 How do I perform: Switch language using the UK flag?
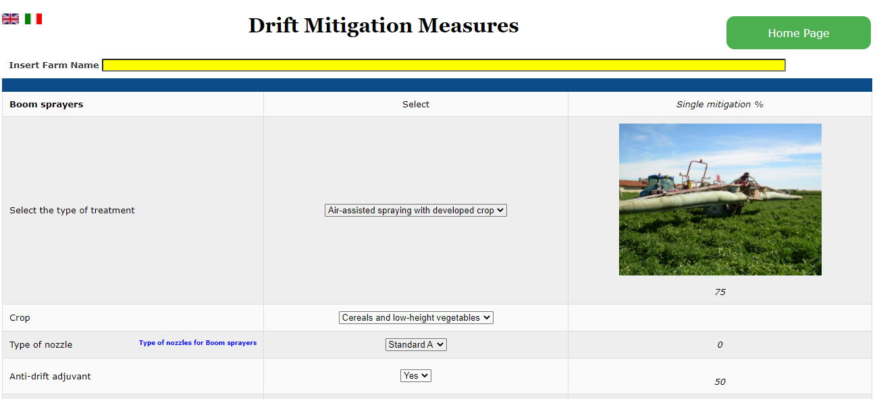tap(10, 19)
